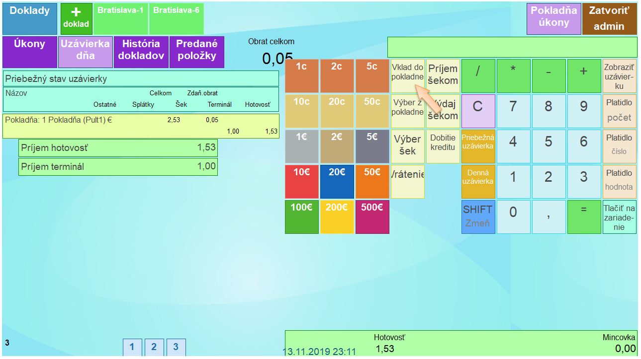Screen dimensions: 641x359
Task: Click Vklad do pokladne button
Action: (x=407, y=76)
